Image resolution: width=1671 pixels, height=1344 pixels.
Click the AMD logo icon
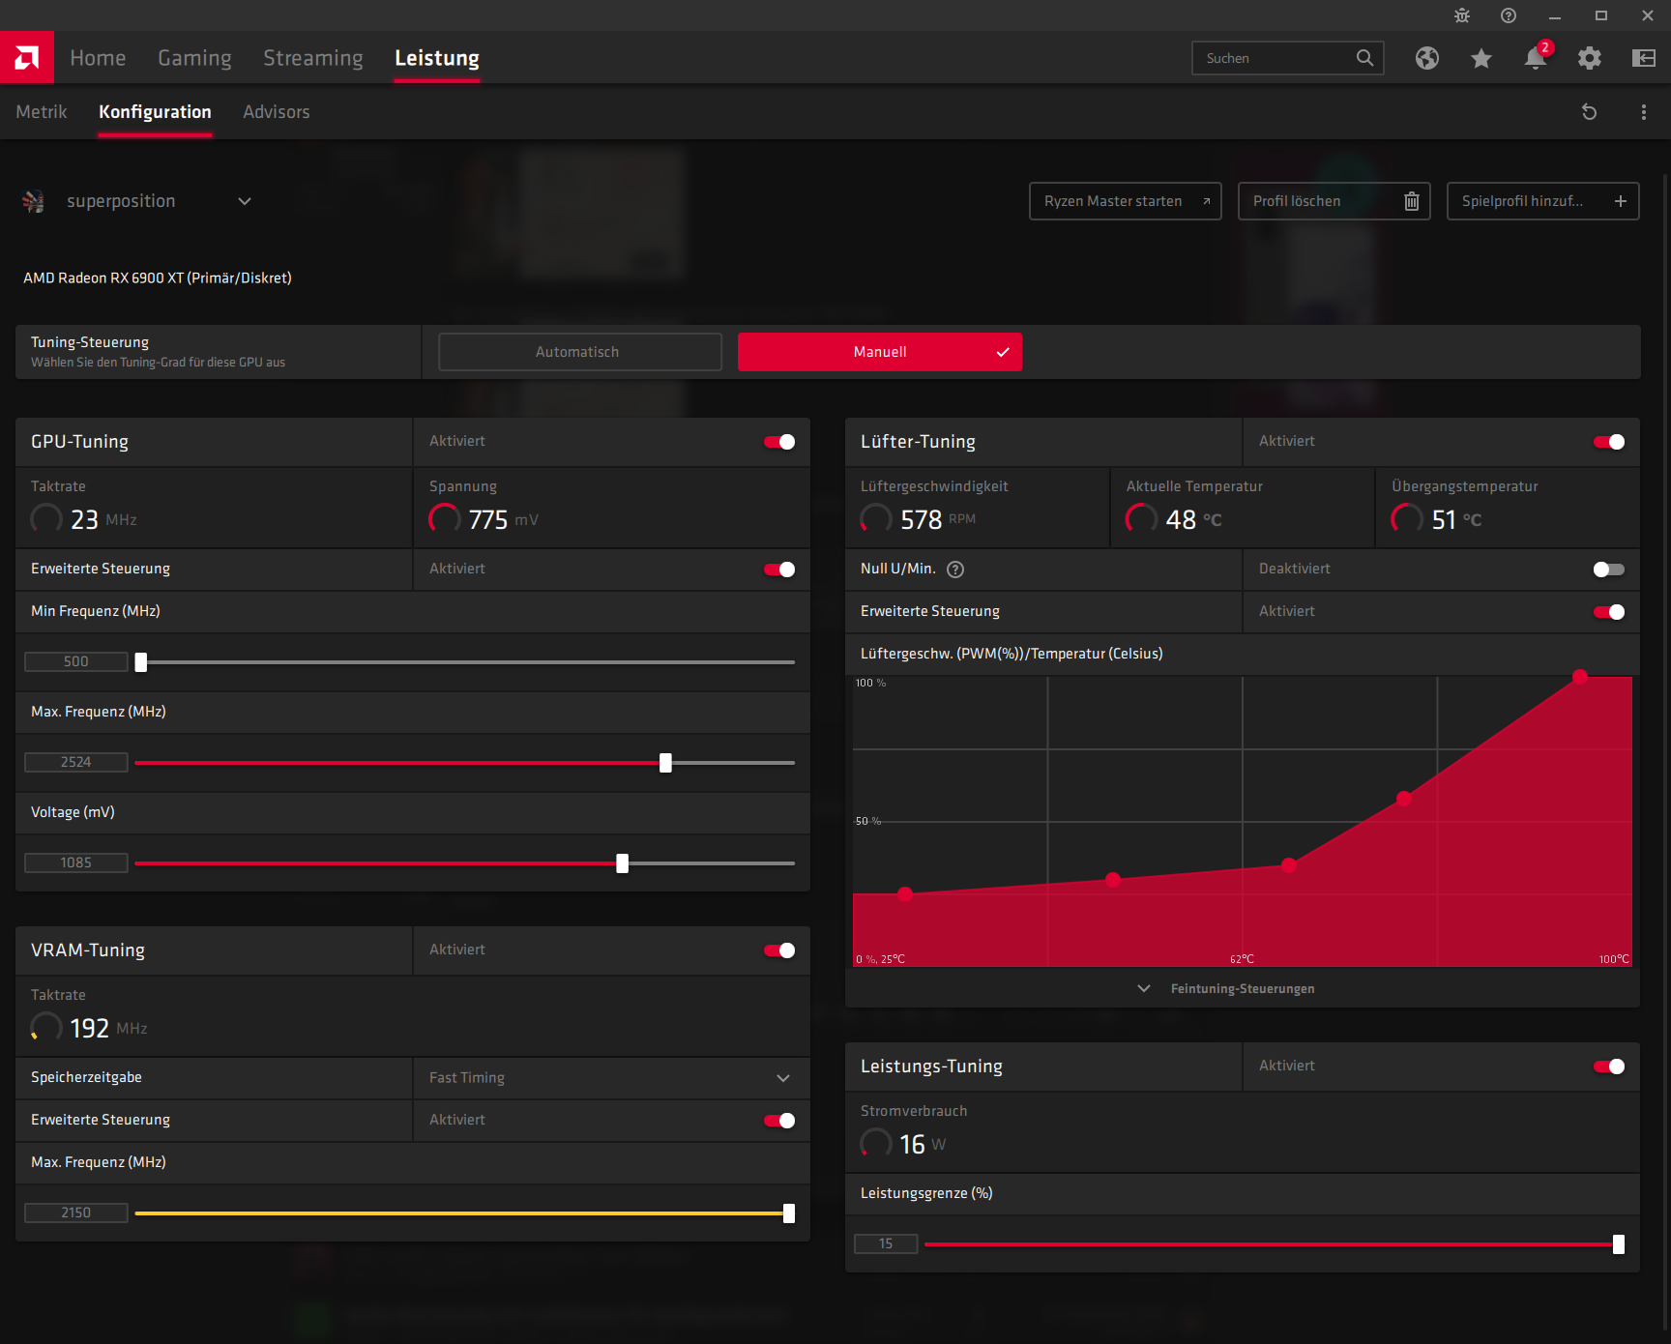(27, 58)
